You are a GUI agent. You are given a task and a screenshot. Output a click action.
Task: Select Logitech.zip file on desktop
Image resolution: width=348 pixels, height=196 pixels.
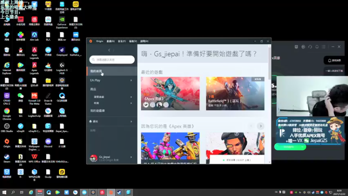(x=34, y=113)
